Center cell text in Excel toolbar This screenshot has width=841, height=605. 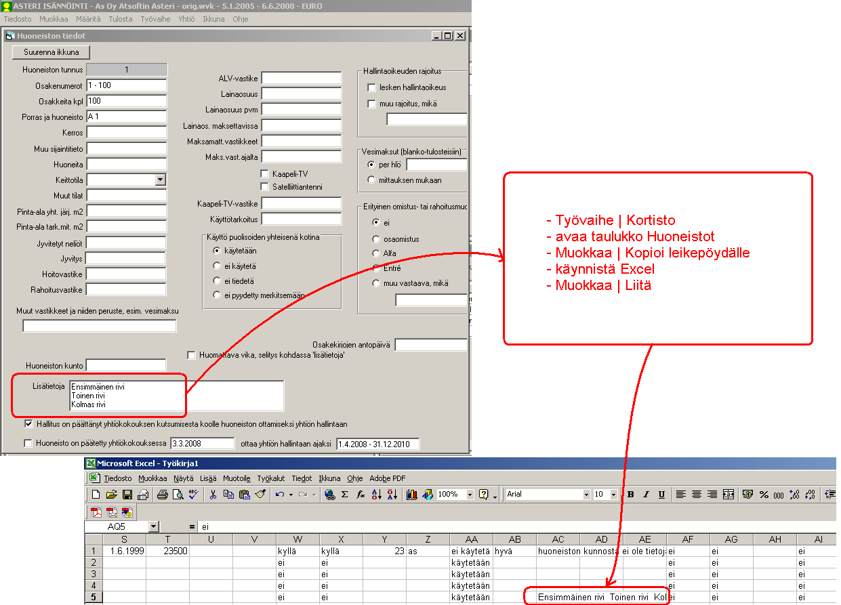click(x=697, y=495)
